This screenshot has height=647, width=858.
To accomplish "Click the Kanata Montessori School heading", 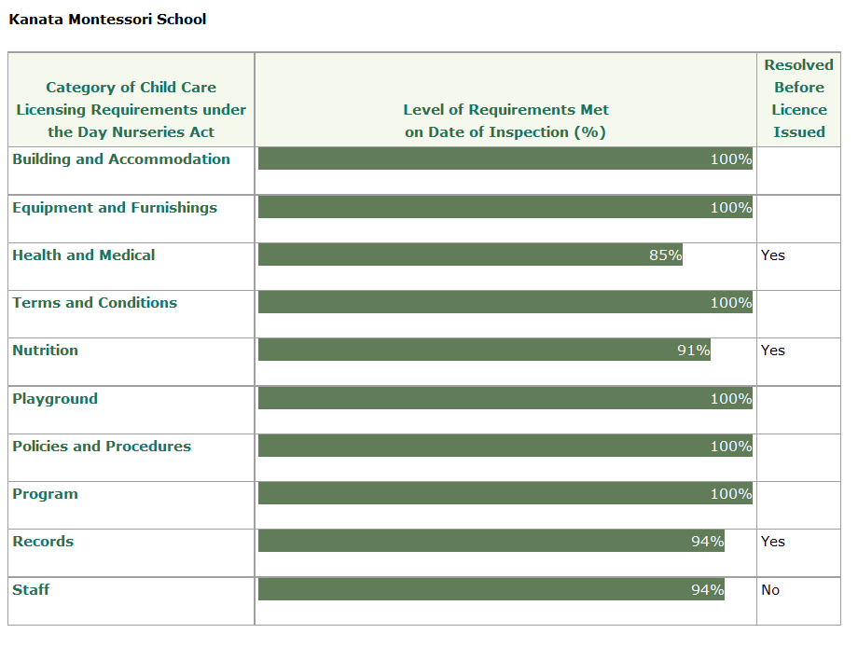I will [x=107, y=19].
